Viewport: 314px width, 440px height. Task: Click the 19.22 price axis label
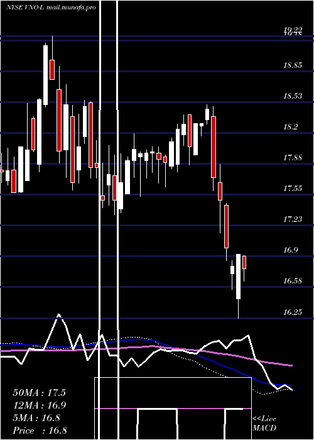[293, 30]
